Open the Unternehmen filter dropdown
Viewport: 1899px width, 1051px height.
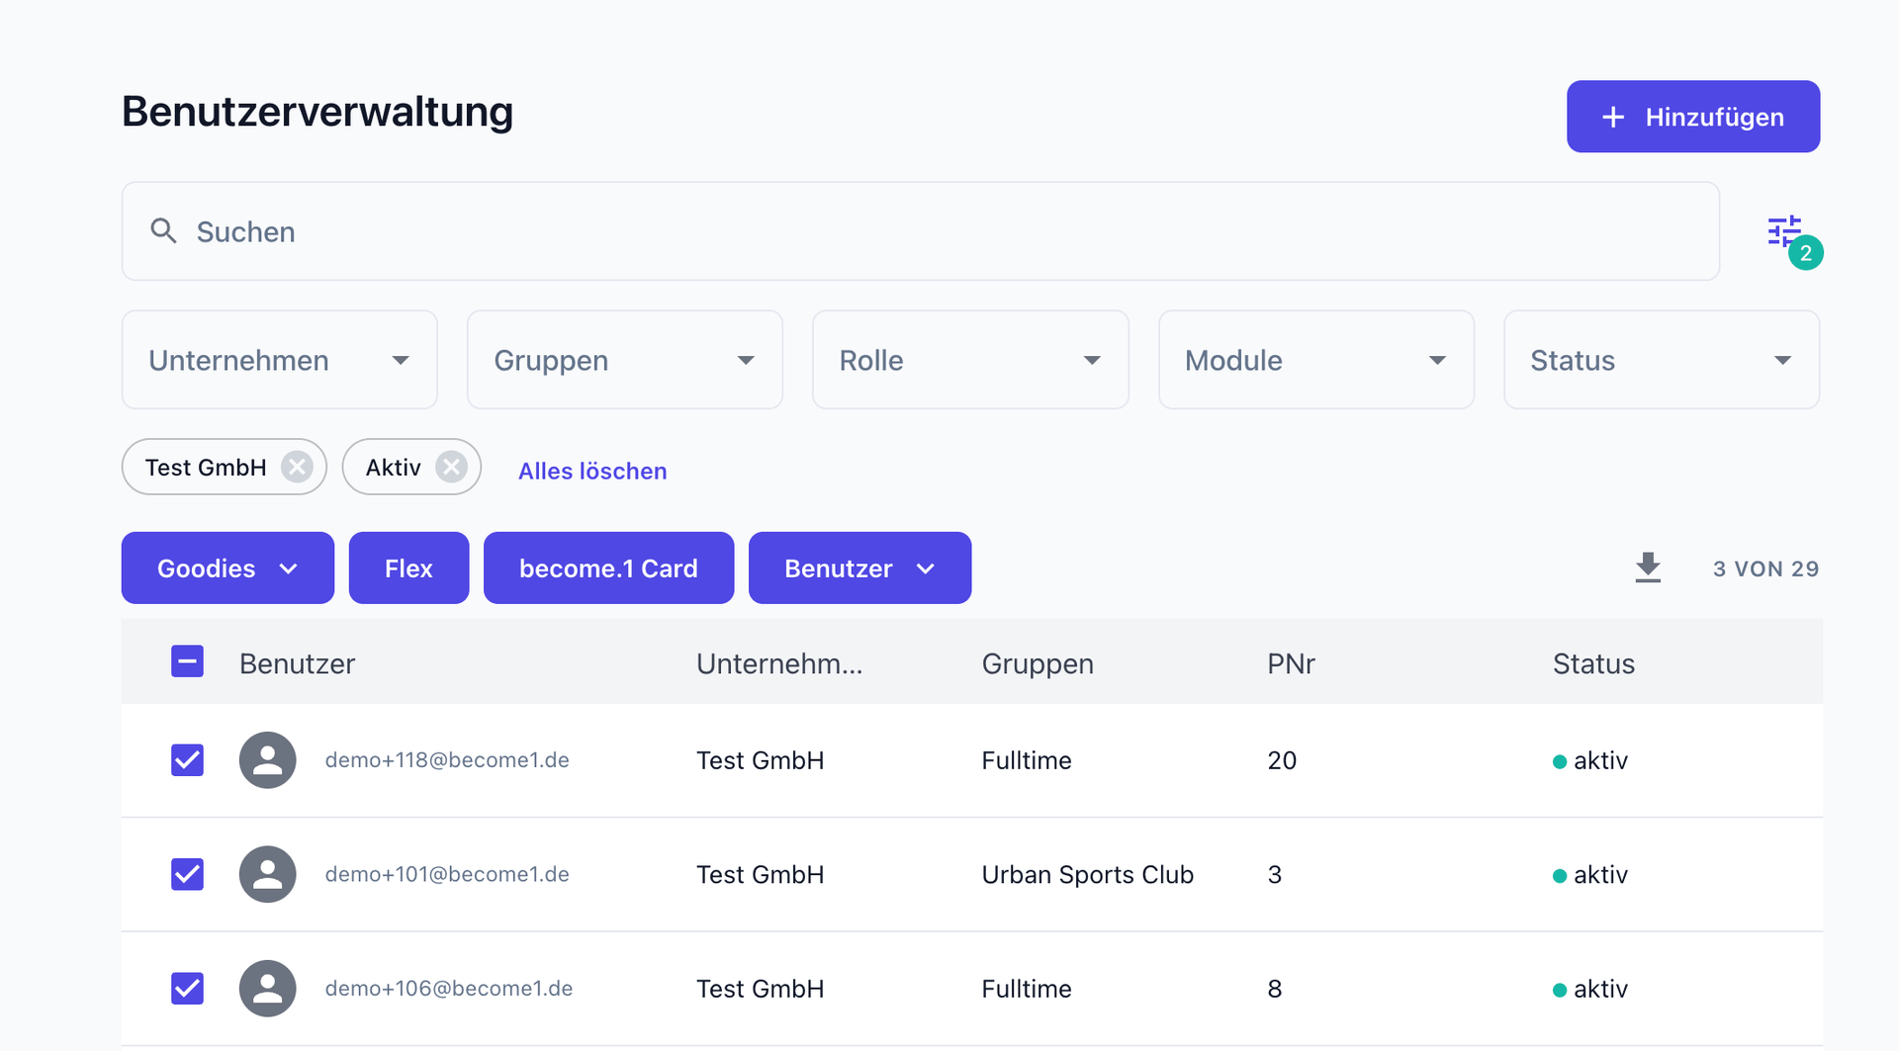pos(279,360)
